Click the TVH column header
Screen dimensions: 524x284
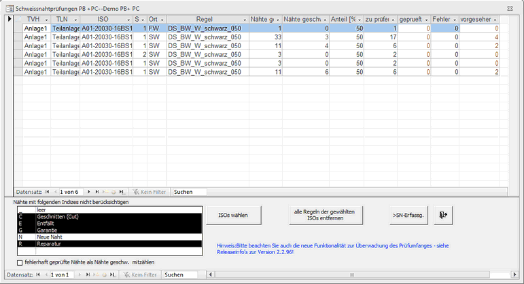(x=33, y=20)
